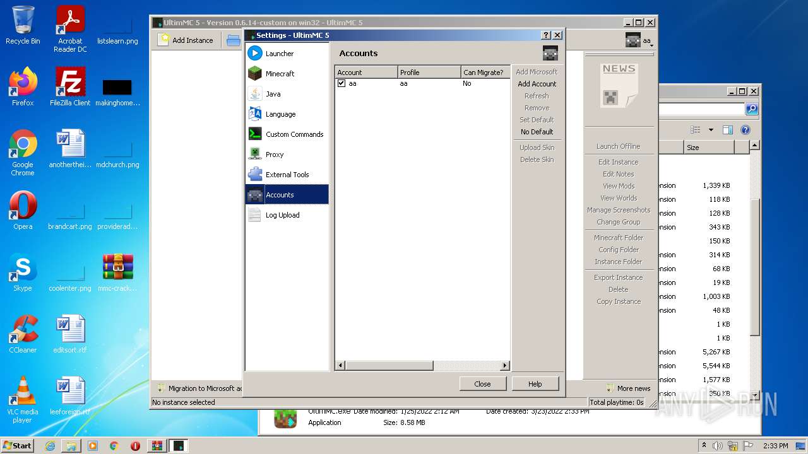Image resolution: width=808 pixels, height=454 pixels.
Task: Open the Windows Start menu
Action: [18, 445]
